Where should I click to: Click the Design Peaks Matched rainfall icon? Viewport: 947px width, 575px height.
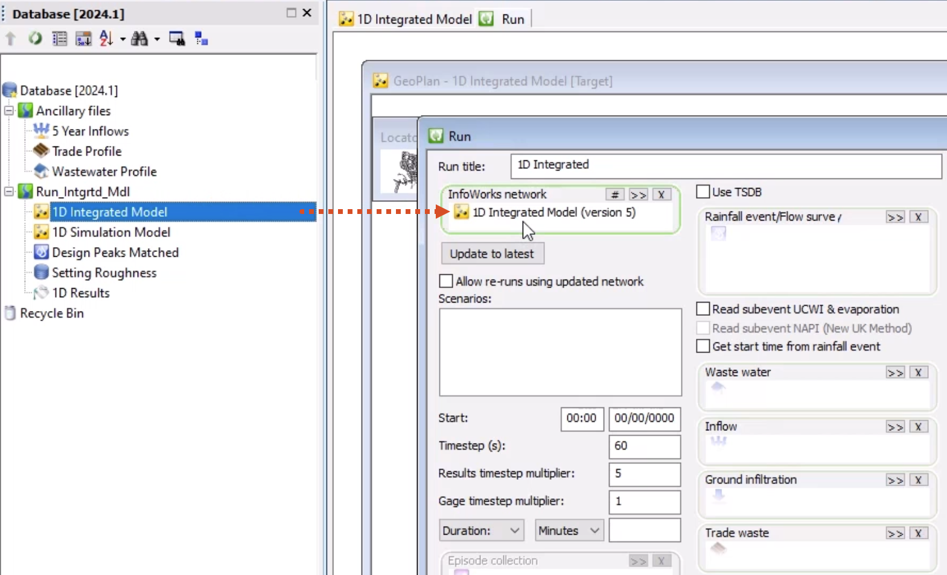41,252
